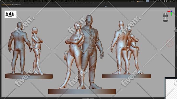Click the bottom tray divider arrows
The width and height of the screenshot is (177, 99).
pyautogui.click(x=88, y=98)
